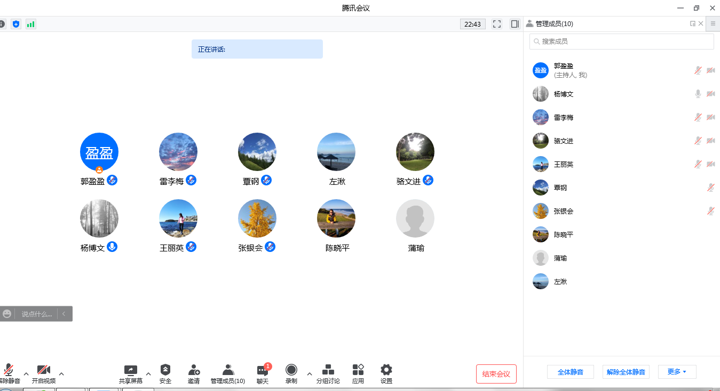720x391 pixels.
Task: Open Breakout Rooms (分组讨论) icon
Action: (328, 370)
